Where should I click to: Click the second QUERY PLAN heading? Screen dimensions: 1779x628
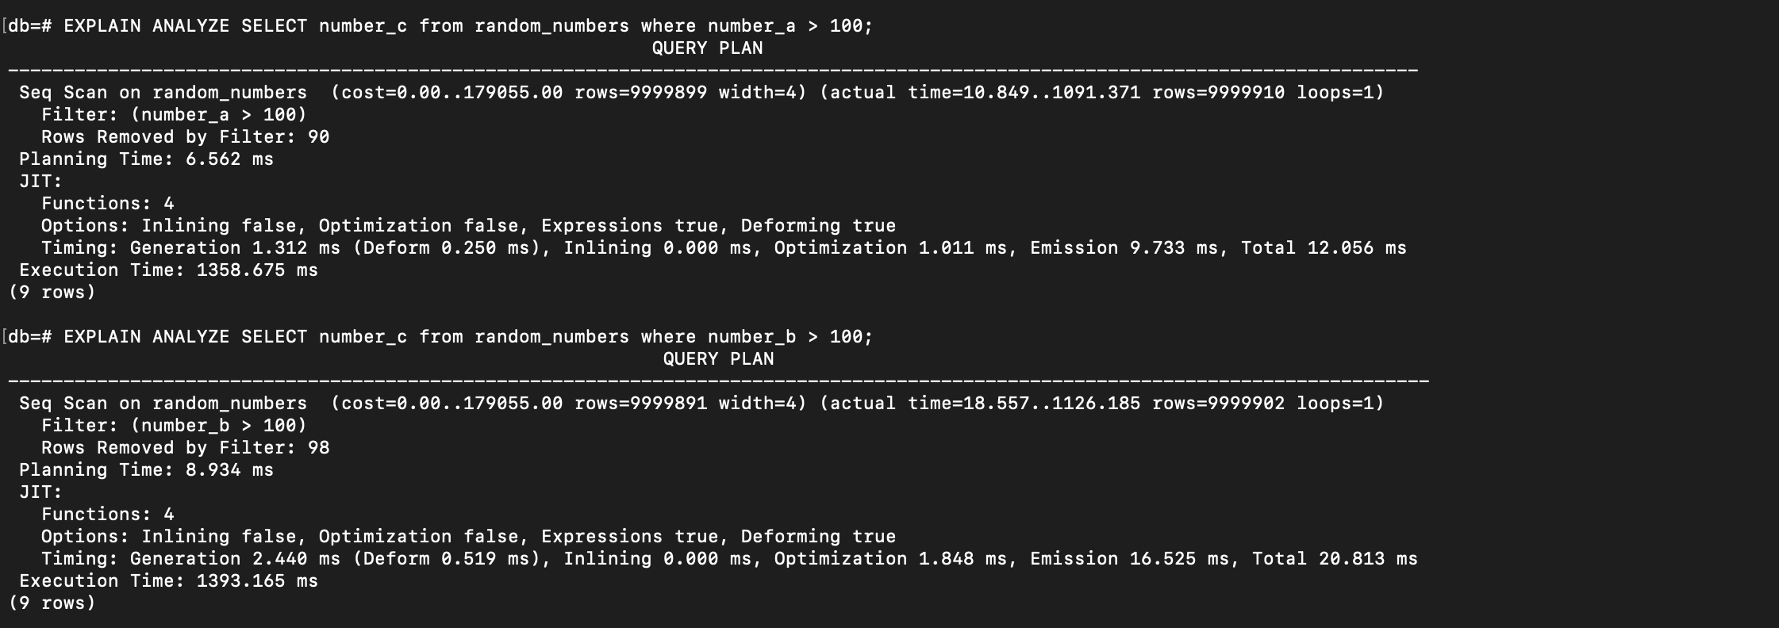pos(718,359)
